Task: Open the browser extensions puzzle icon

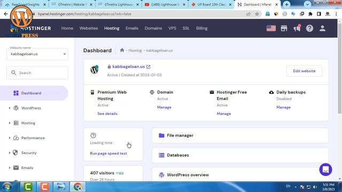Action: (310, 14)
